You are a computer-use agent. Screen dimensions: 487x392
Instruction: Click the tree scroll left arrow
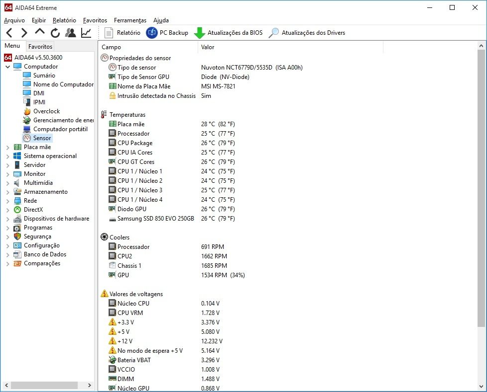click(x=6, y=385)
